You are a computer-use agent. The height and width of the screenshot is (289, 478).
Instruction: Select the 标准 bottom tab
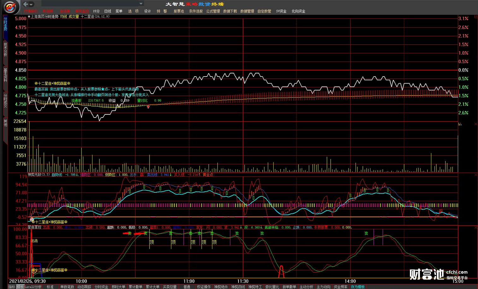point(50,287)
